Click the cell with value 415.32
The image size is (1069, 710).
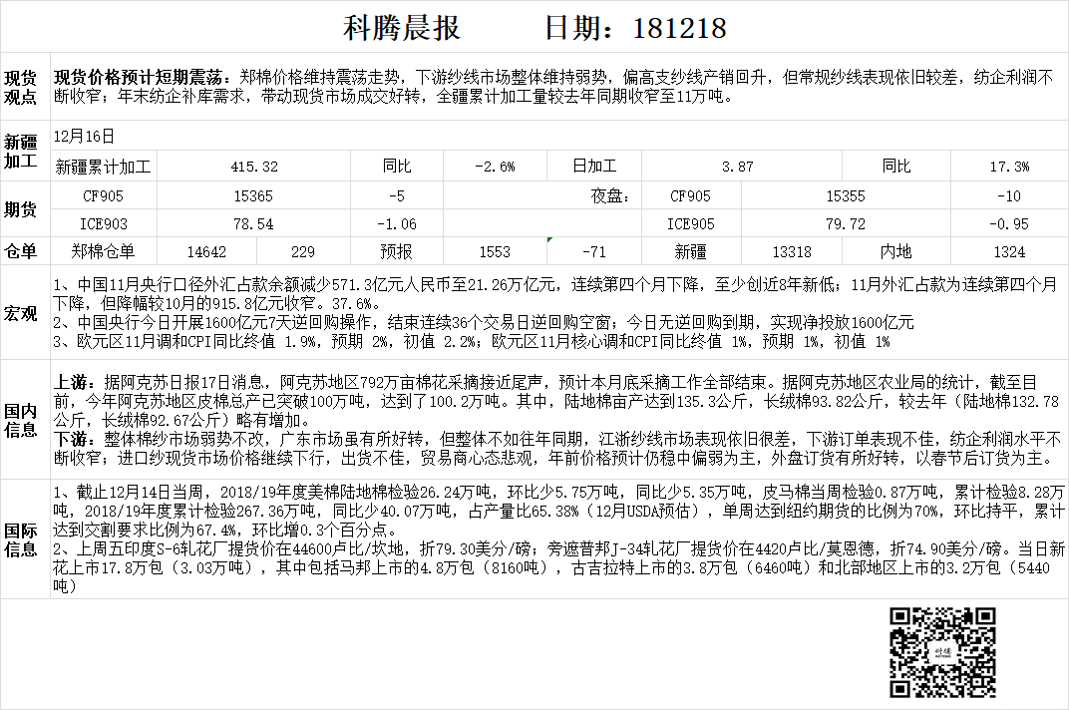pyautogui.click(x=253, y=167)
